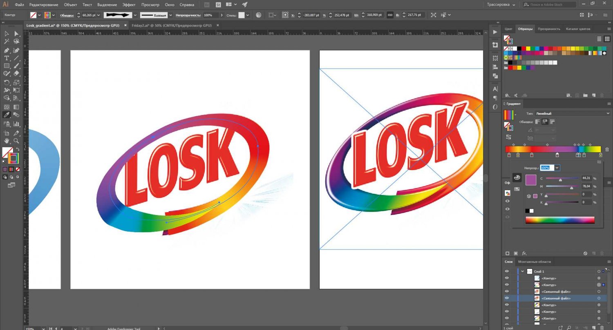
Task: Delete the selected layer with trash icon
Action: 602,328
